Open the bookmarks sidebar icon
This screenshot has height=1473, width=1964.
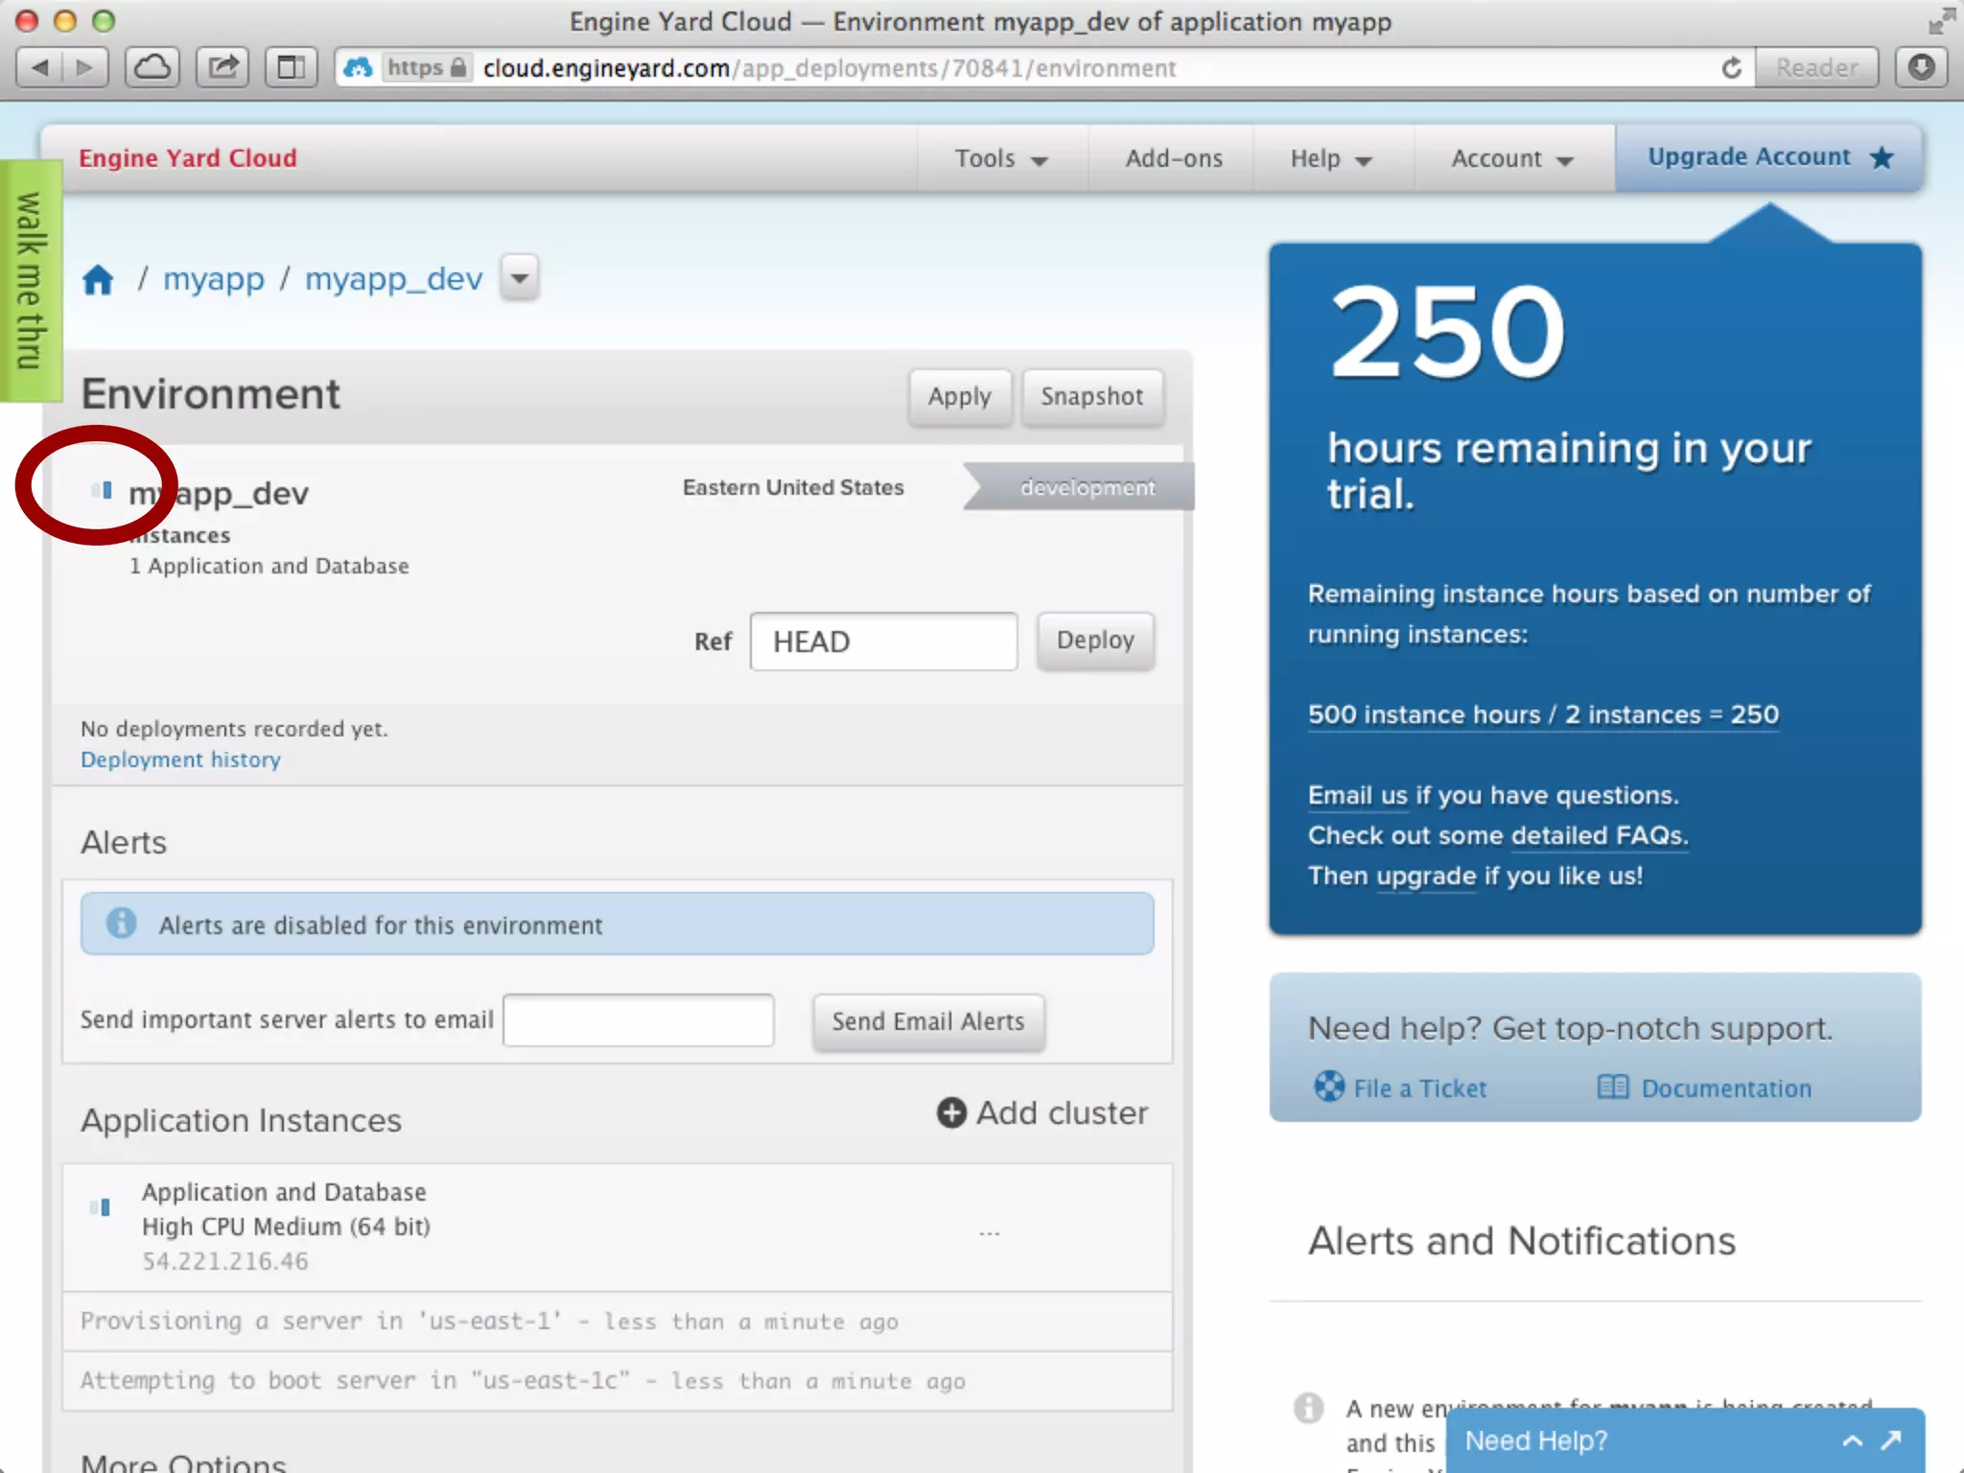291,68
